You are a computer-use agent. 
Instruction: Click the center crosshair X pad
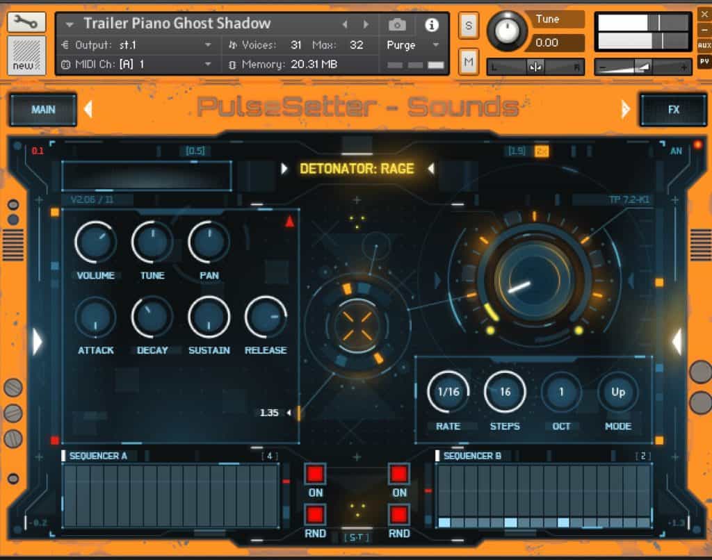point(357,325)
